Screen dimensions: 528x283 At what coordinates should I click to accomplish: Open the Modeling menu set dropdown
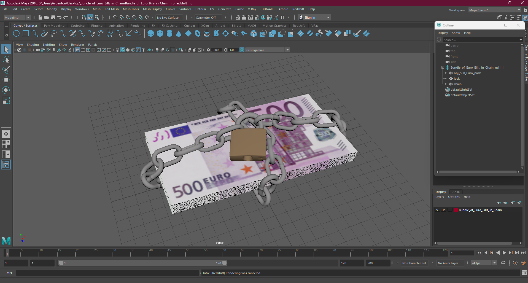tap(17, 17)
